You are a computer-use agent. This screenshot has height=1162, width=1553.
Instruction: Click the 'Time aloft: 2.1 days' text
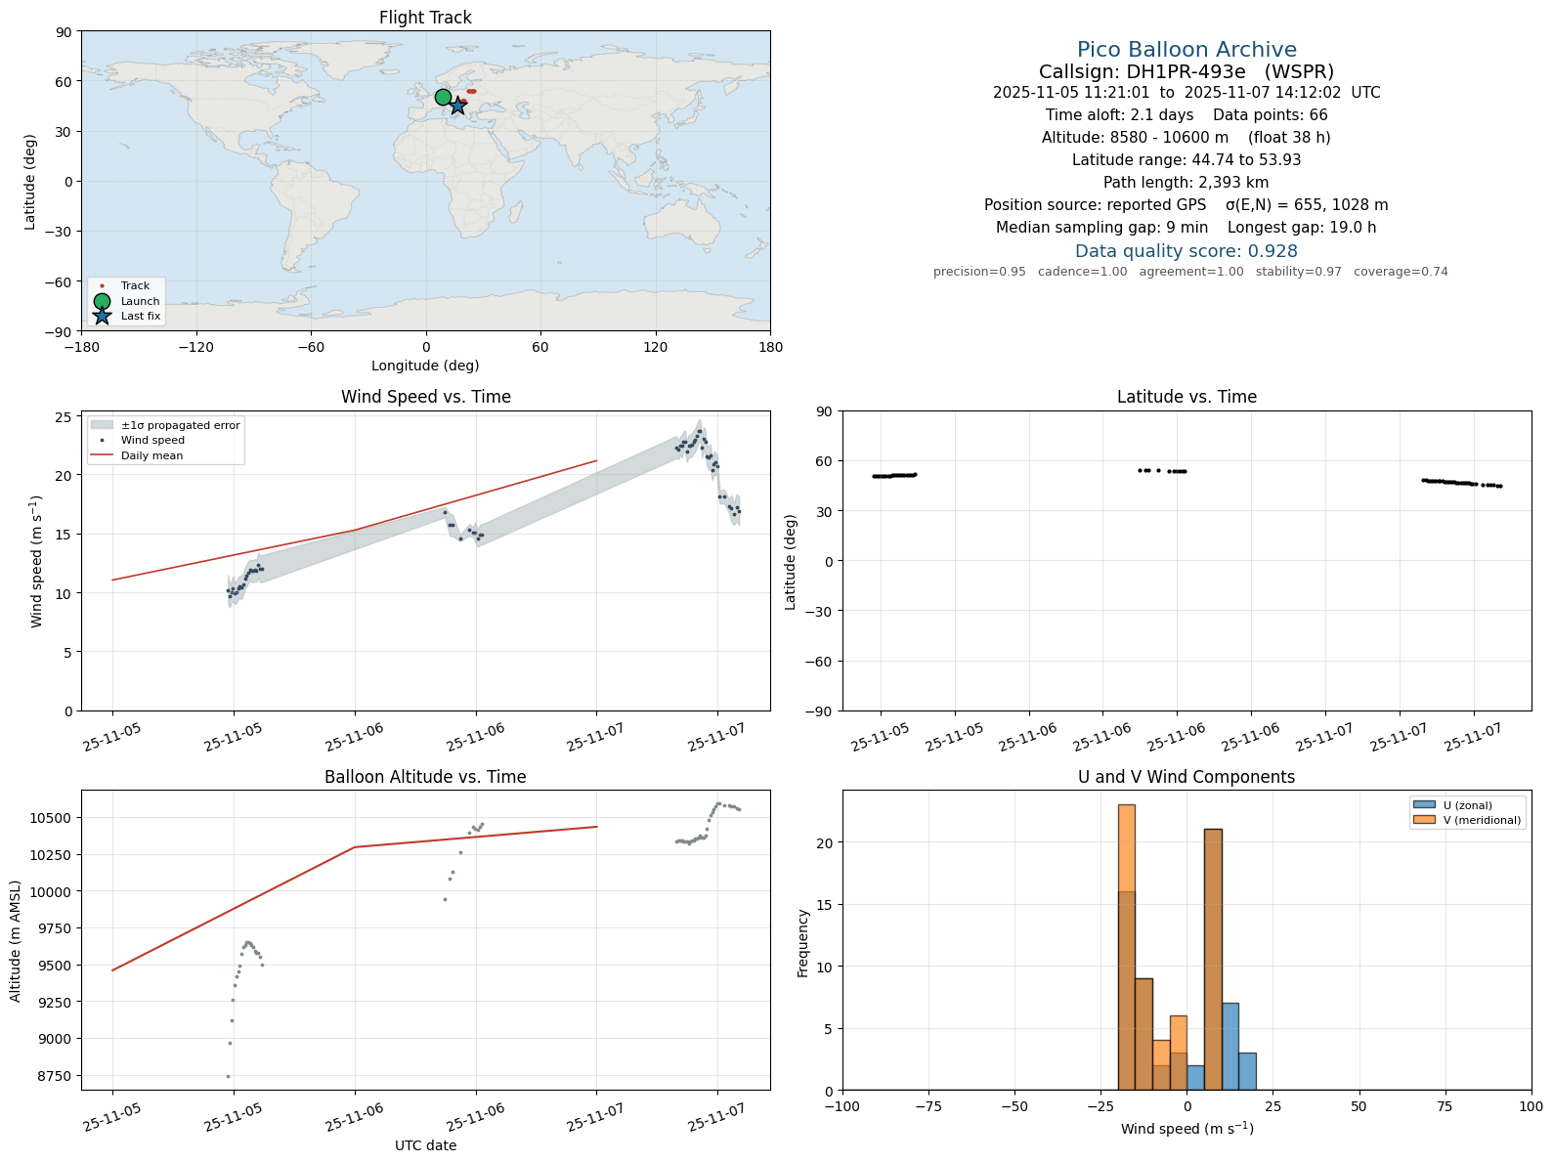click(x=1119, y=115)
